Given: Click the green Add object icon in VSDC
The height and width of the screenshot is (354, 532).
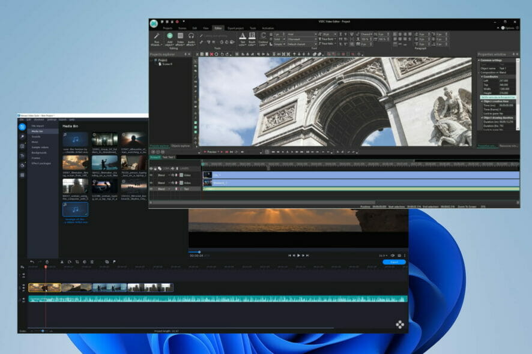Looking at the screenshot, I should [x=170, y=35].
